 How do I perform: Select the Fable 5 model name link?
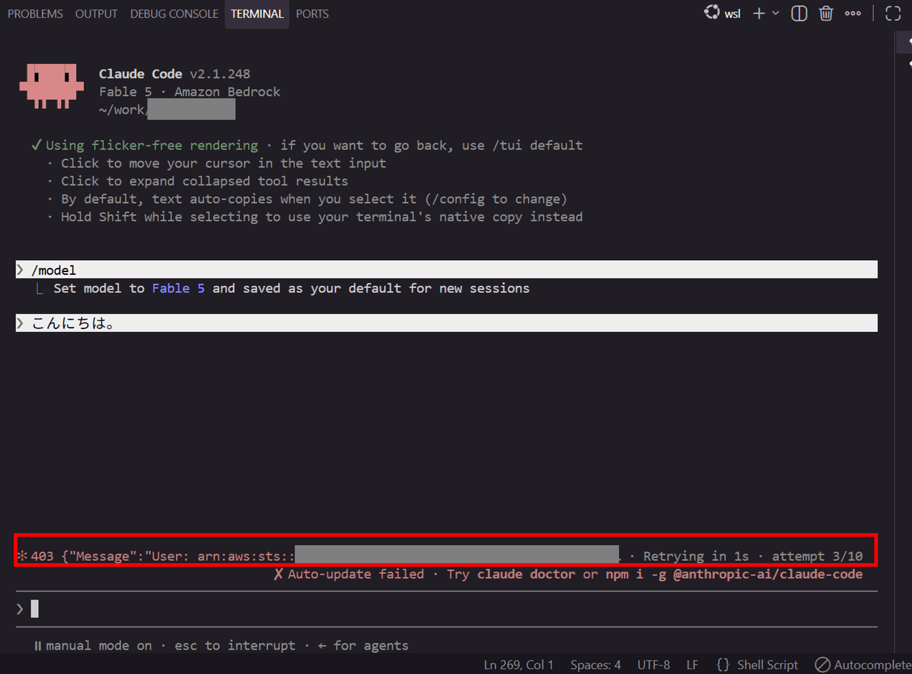(x=178, y=288)
